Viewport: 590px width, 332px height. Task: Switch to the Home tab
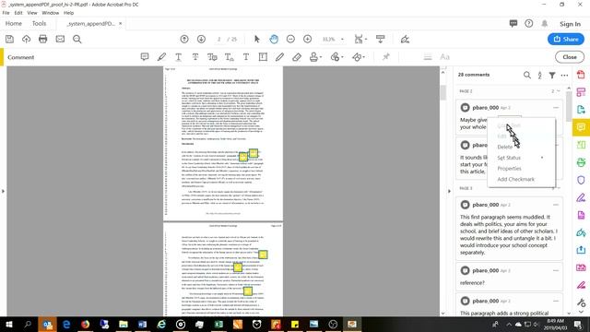(x=14, y=23)
